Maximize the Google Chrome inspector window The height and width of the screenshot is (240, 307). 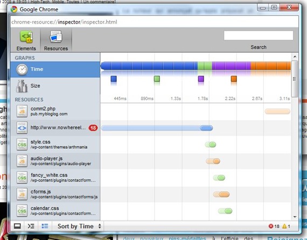pyautogui.click(x=274, y=8)
